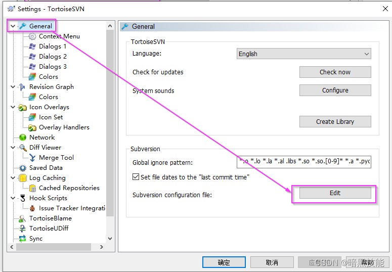Click the Sync arrows icon
Image resolution: width=392 pixels, height=272 pixels.
[x=22, y=239]
